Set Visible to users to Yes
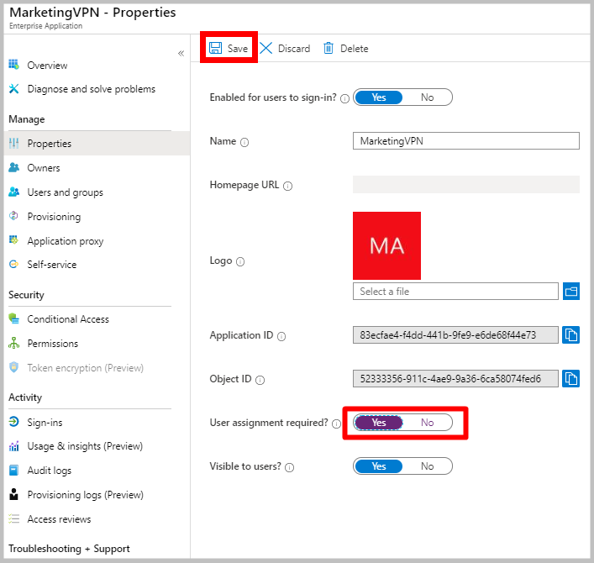594x563 pixels. [378, 466]
